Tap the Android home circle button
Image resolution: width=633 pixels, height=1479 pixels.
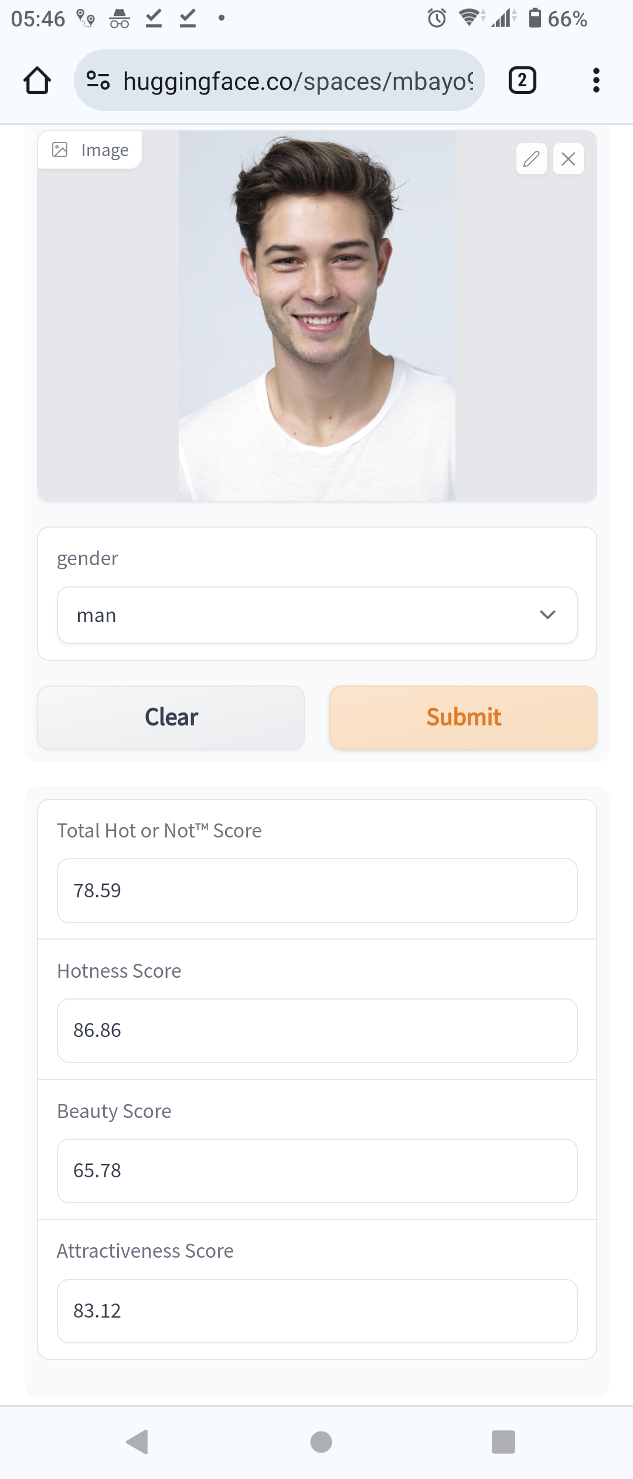pyautogui.click(x=321, y=1442)
